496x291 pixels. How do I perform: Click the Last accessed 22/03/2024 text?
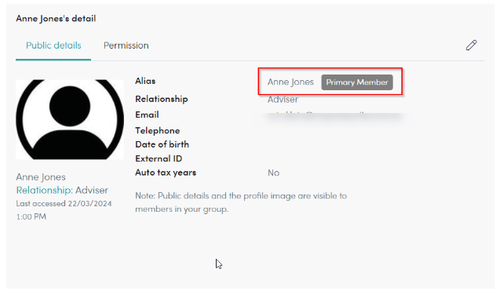[64, 203]
